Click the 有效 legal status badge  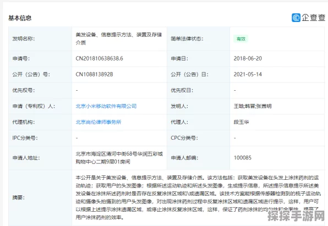pos(240,39)
